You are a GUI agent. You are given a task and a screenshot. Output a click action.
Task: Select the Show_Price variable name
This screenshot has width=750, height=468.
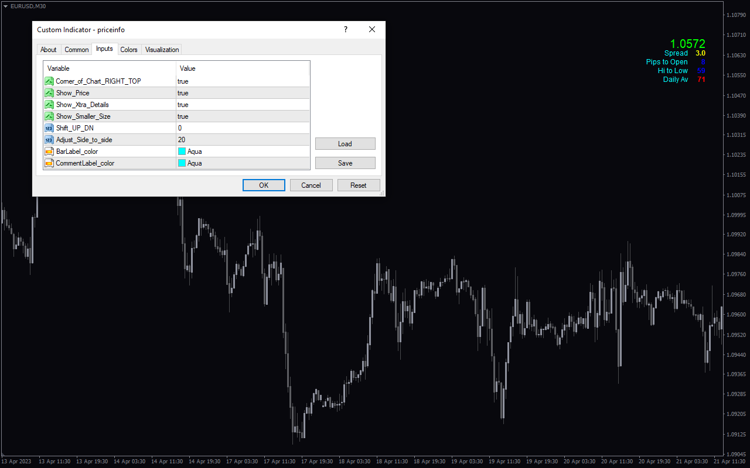coord(73,93)
